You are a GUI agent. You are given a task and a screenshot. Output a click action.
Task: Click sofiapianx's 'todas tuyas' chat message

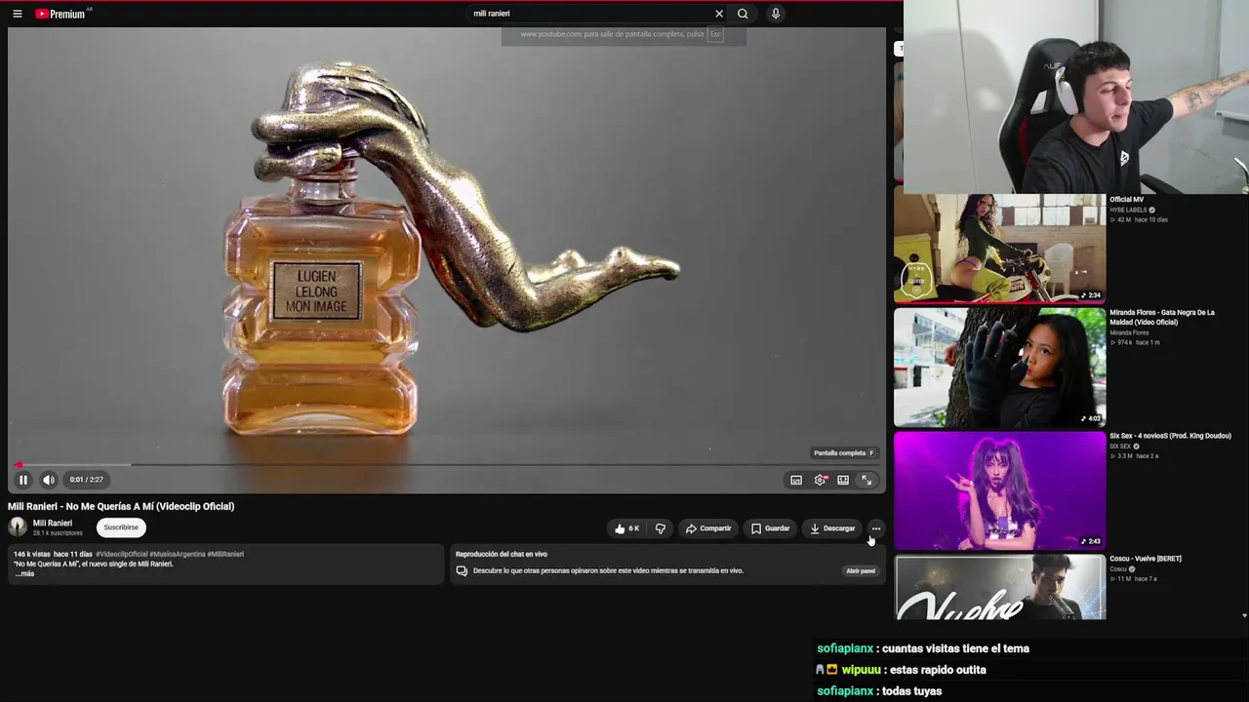911,691
